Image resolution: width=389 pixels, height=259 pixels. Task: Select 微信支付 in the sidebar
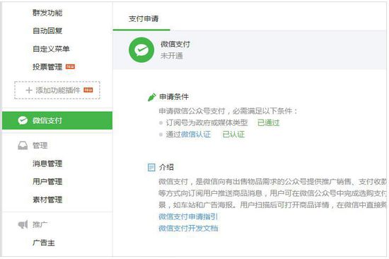[57, 120]
